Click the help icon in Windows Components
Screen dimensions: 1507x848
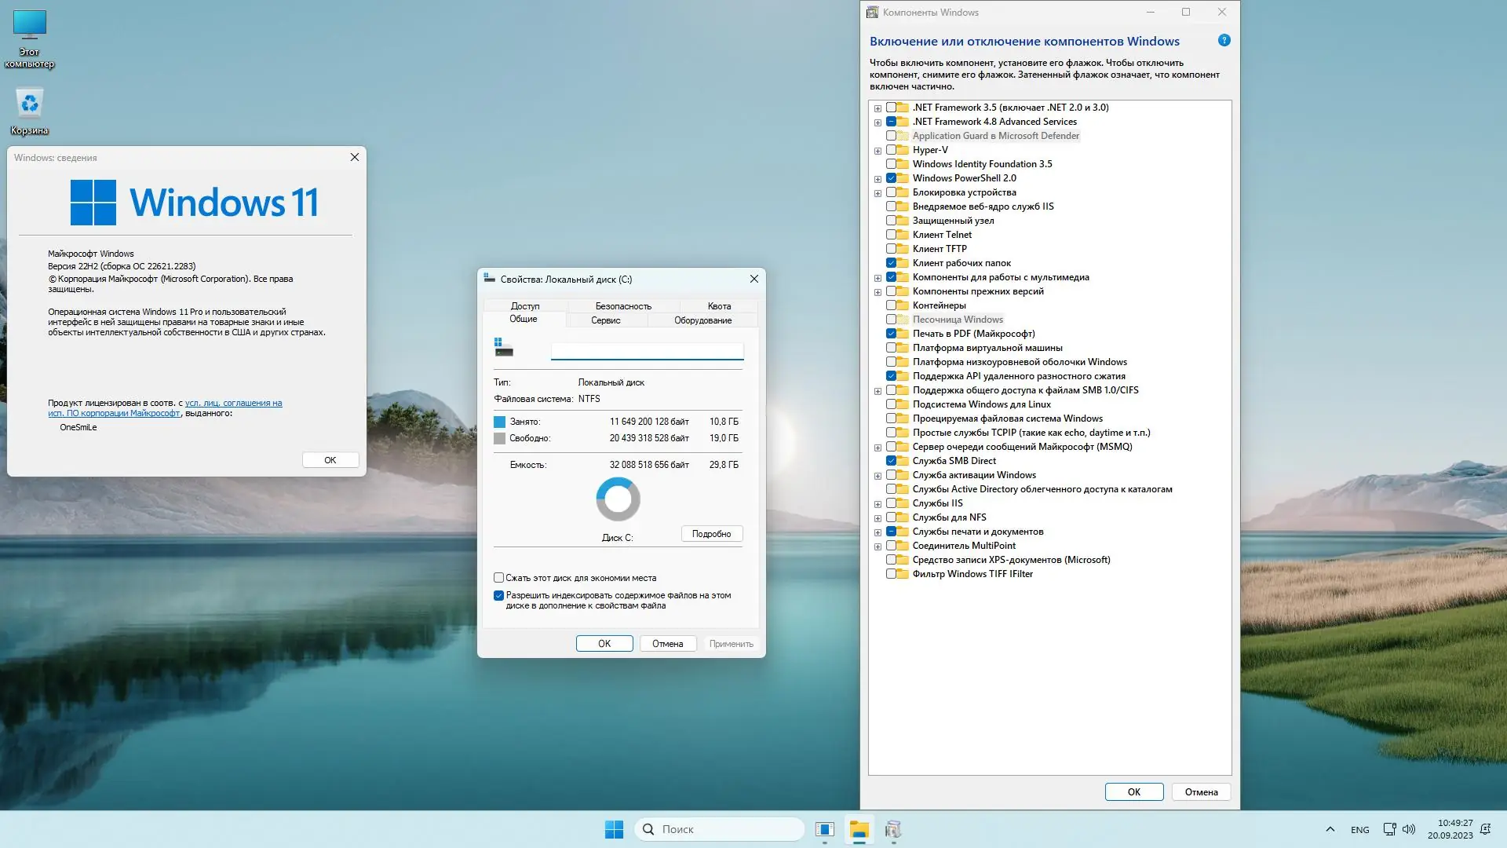1224,41
